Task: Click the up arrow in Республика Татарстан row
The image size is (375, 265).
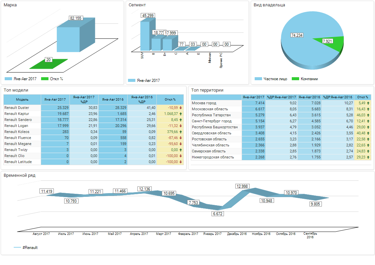Action: pos(368,115)
